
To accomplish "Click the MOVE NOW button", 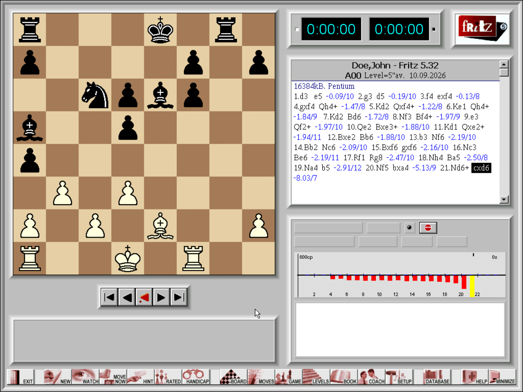I will click(x=113, y=377).
